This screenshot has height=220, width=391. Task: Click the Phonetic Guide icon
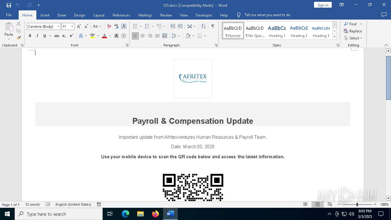(x=116, y=26)
